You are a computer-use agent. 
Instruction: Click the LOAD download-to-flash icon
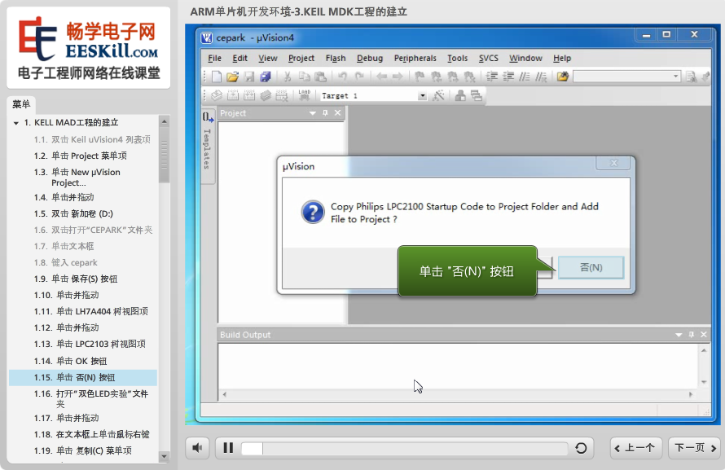(x=304, y=95)
